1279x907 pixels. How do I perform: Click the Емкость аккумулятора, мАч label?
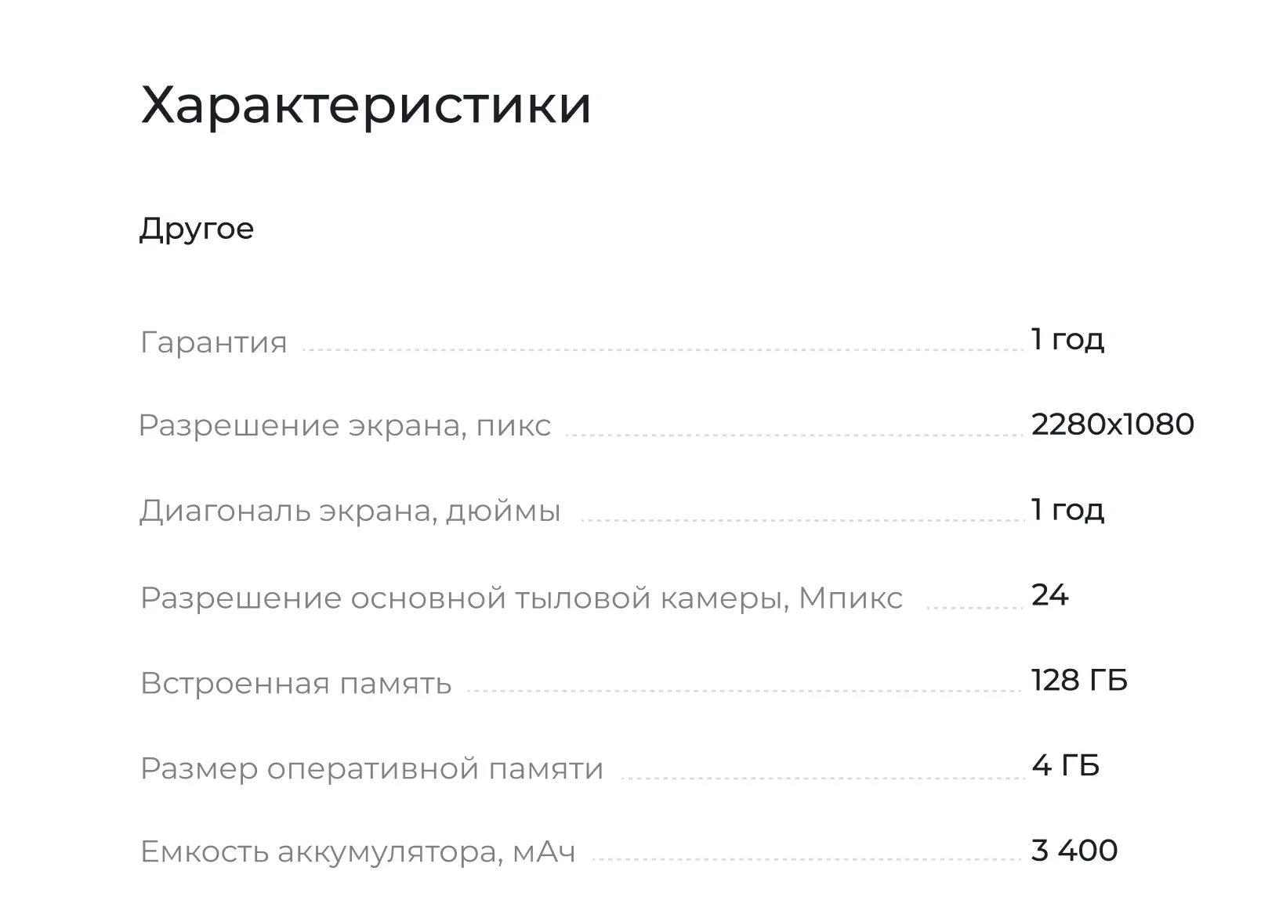click(357, 851)
